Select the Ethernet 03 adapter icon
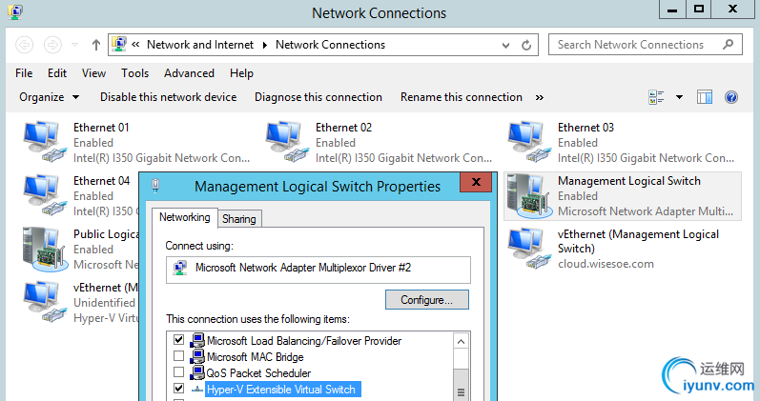 coord(529,142)
